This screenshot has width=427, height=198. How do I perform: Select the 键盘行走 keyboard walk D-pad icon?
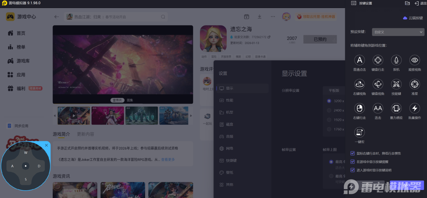point(378,60)
